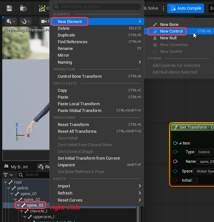Expand the Naming submenu arrow

coord(140,62)
